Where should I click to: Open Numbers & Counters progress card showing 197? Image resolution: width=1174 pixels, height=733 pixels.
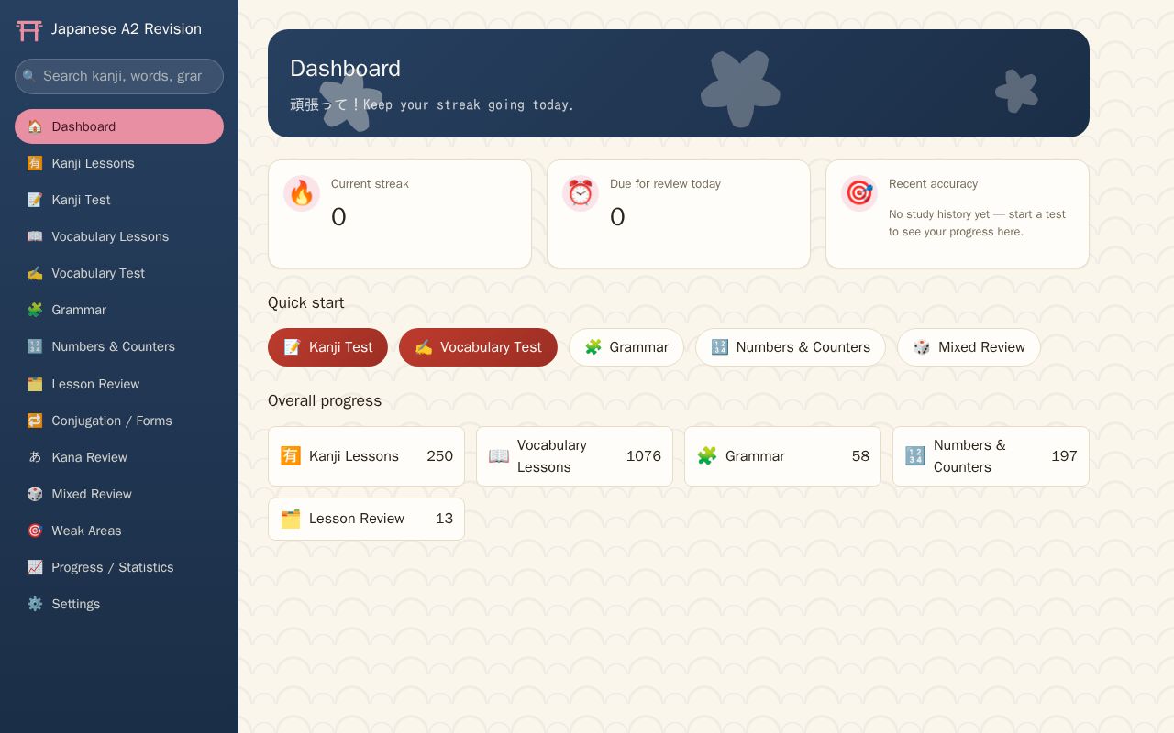991,456
